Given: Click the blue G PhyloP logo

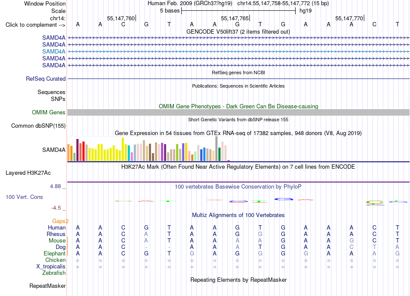Looking at the screenshot, I should click(x=284, y=199).
